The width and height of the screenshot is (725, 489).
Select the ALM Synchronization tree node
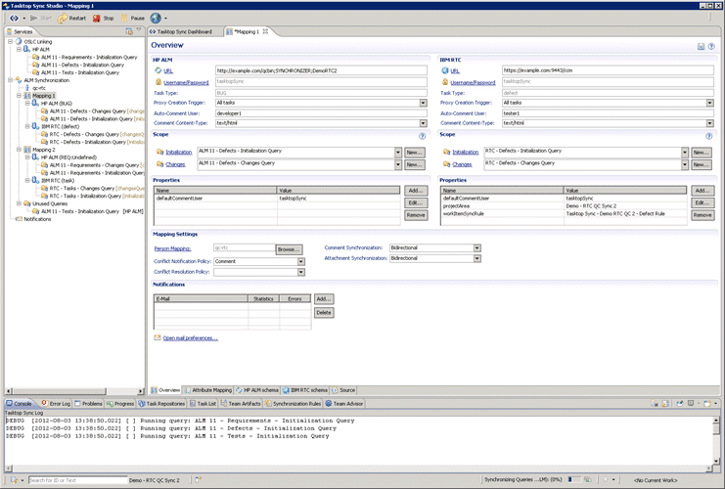(46, 80)
